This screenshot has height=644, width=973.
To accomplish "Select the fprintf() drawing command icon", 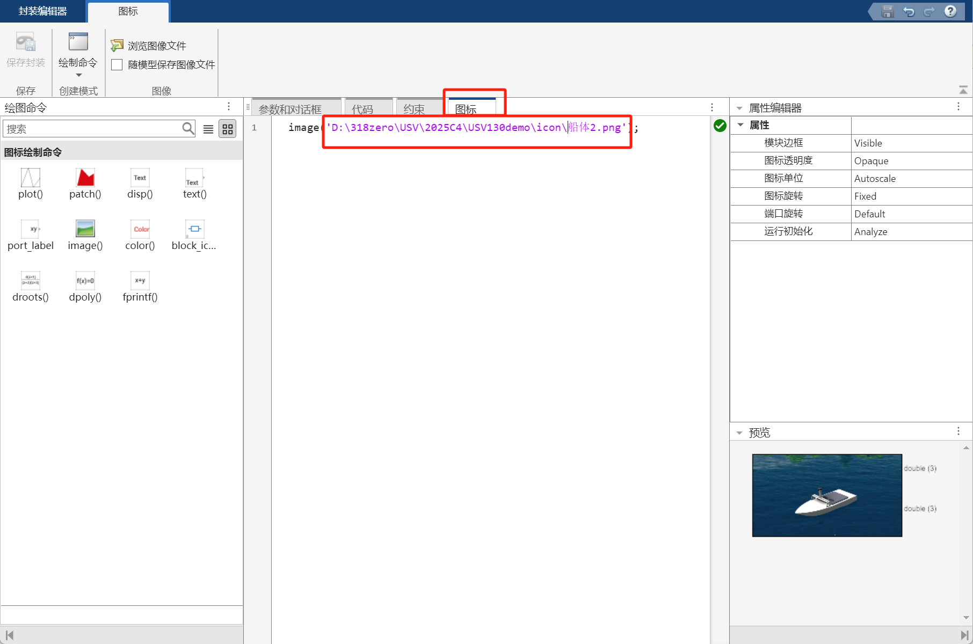I will tap(140, 280).
